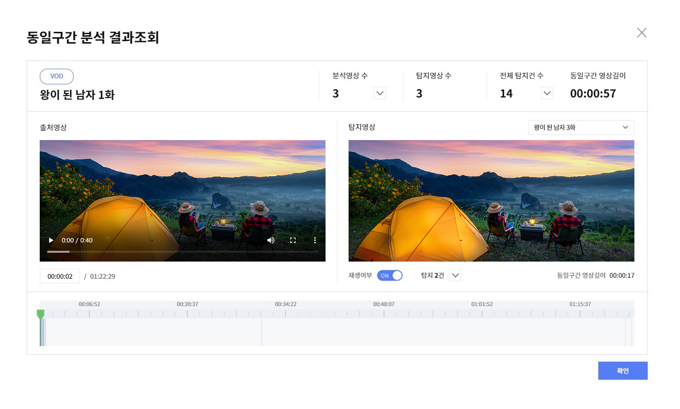Click the detected video thumbnail
Image resolution: width=680 pixels, height=409 pixels.
tap(491, 201)
